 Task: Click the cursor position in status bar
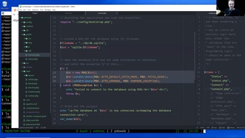click(37, 128)
